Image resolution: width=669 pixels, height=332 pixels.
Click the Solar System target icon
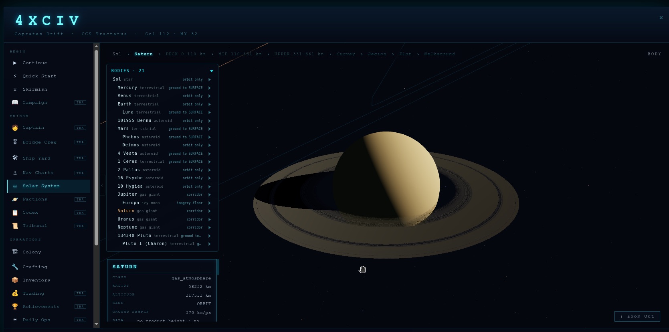[15, 186]
